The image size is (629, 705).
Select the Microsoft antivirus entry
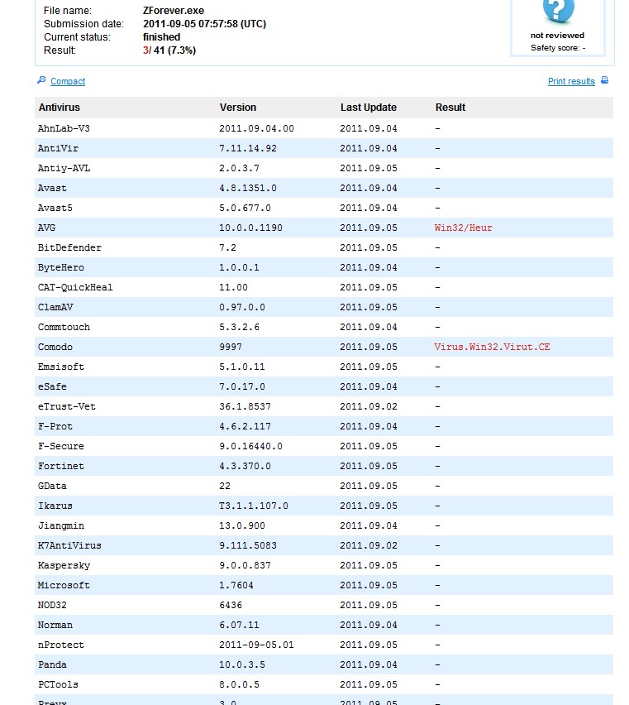tap(66, 585)
